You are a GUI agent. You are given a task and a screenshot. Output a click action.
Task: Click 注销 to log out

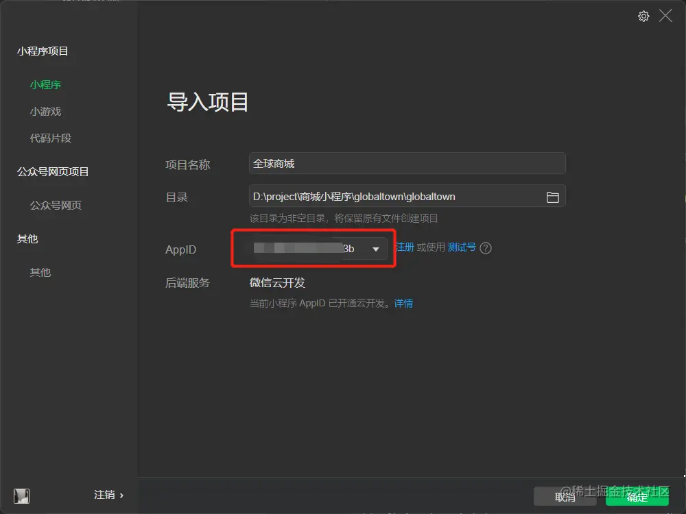coord(108,495)
